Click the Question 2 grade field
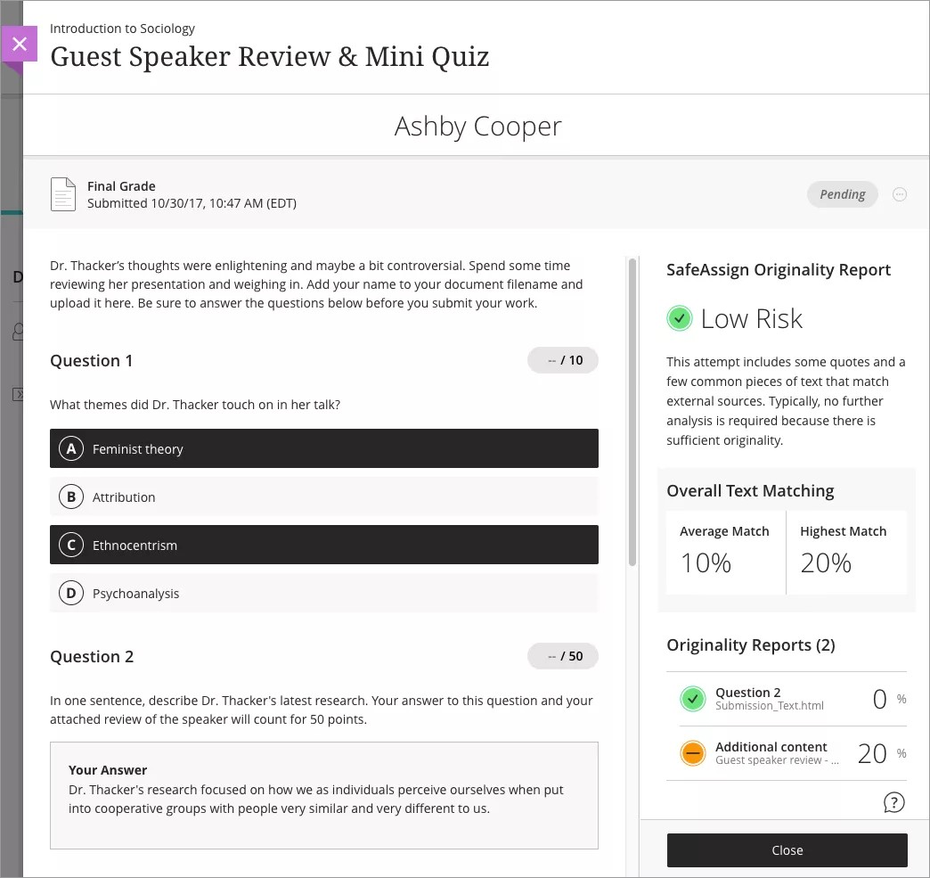 coord(563,656)
